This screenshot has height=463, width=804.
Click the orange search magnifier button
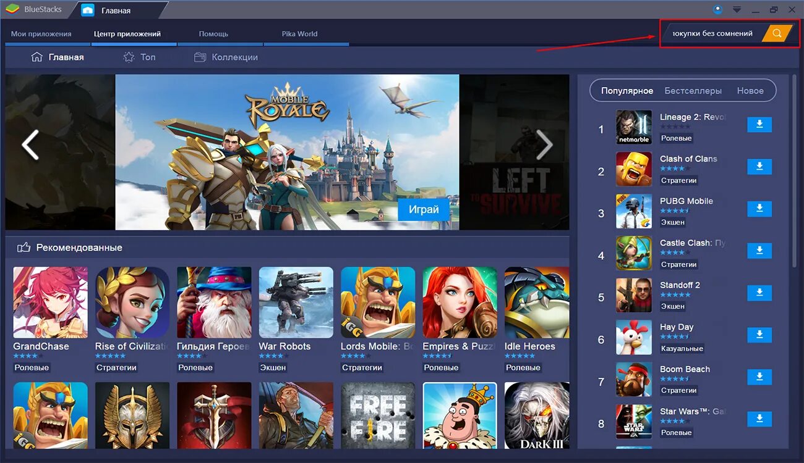pyautogui.click(x=777, y=33)
